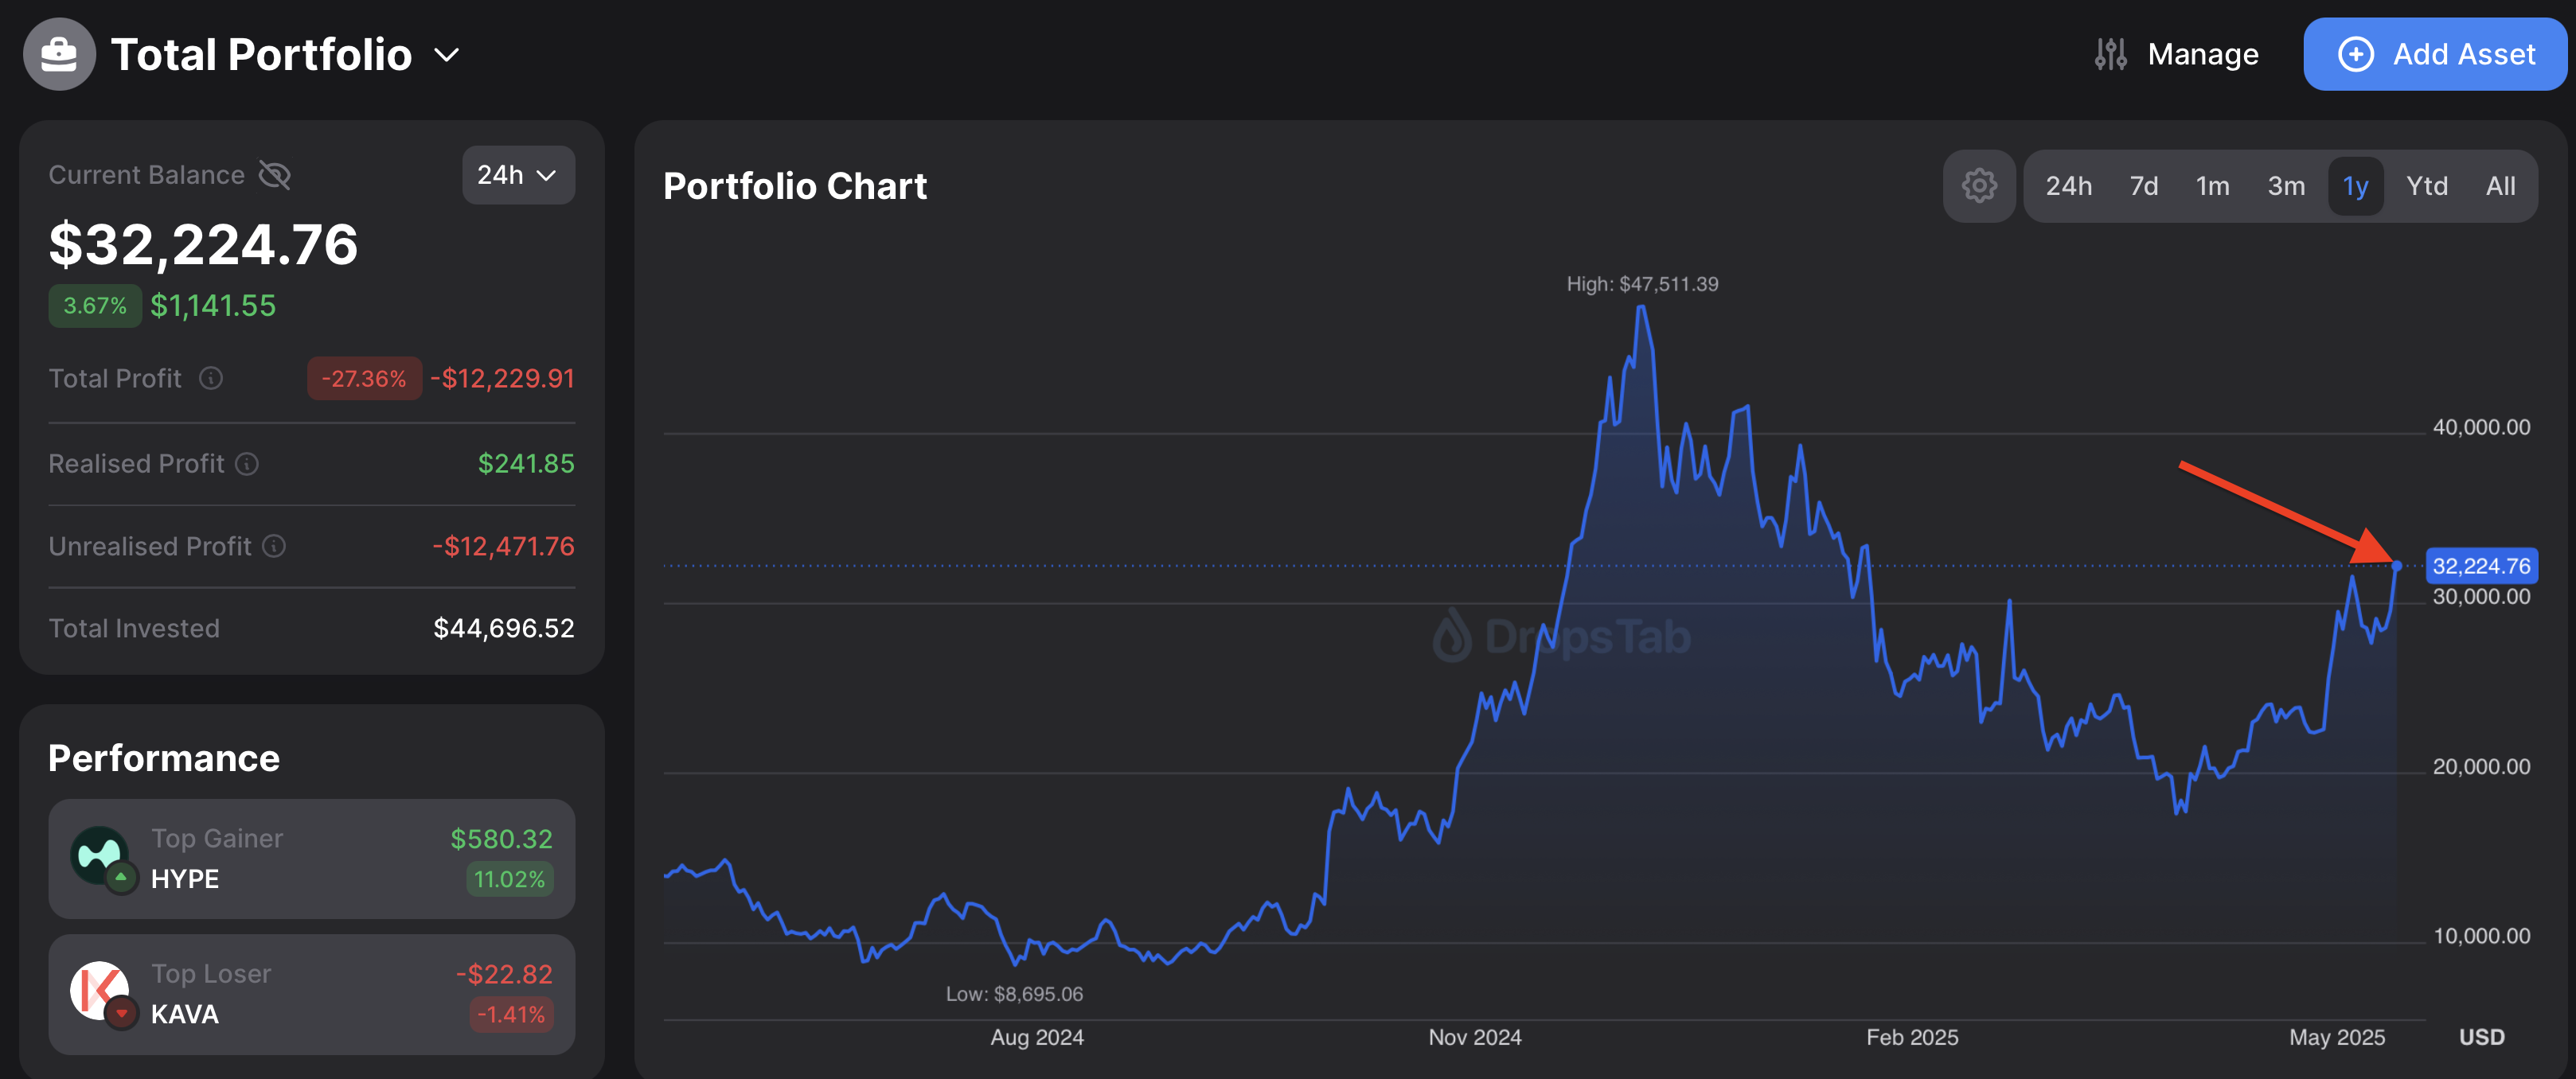Select the Ytd chart range
Screen dimensions: 2576x1079
(x=2426, y=186)
